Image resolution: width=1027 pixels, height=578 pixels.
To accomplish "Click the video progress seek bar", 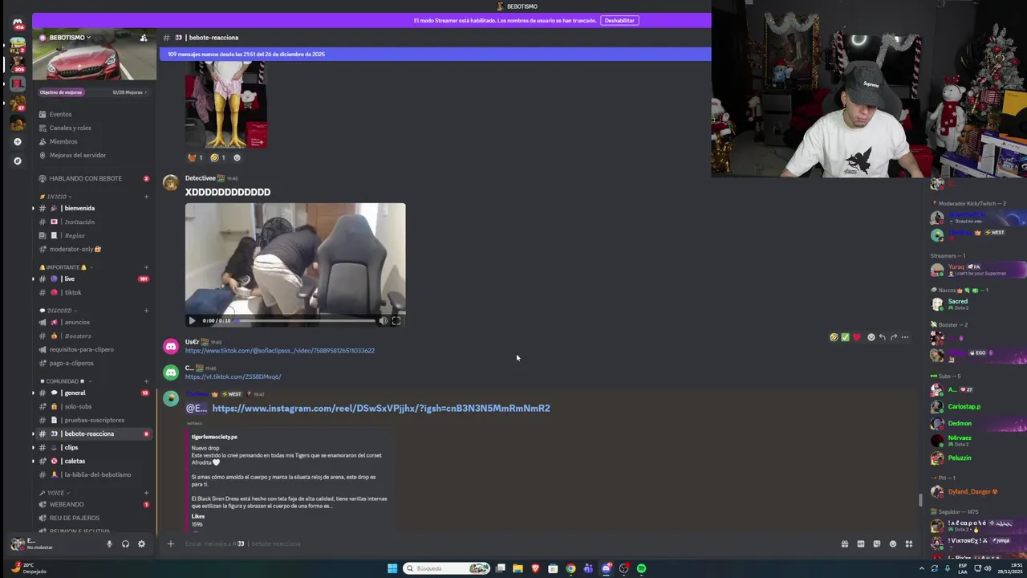I will 305,320.
